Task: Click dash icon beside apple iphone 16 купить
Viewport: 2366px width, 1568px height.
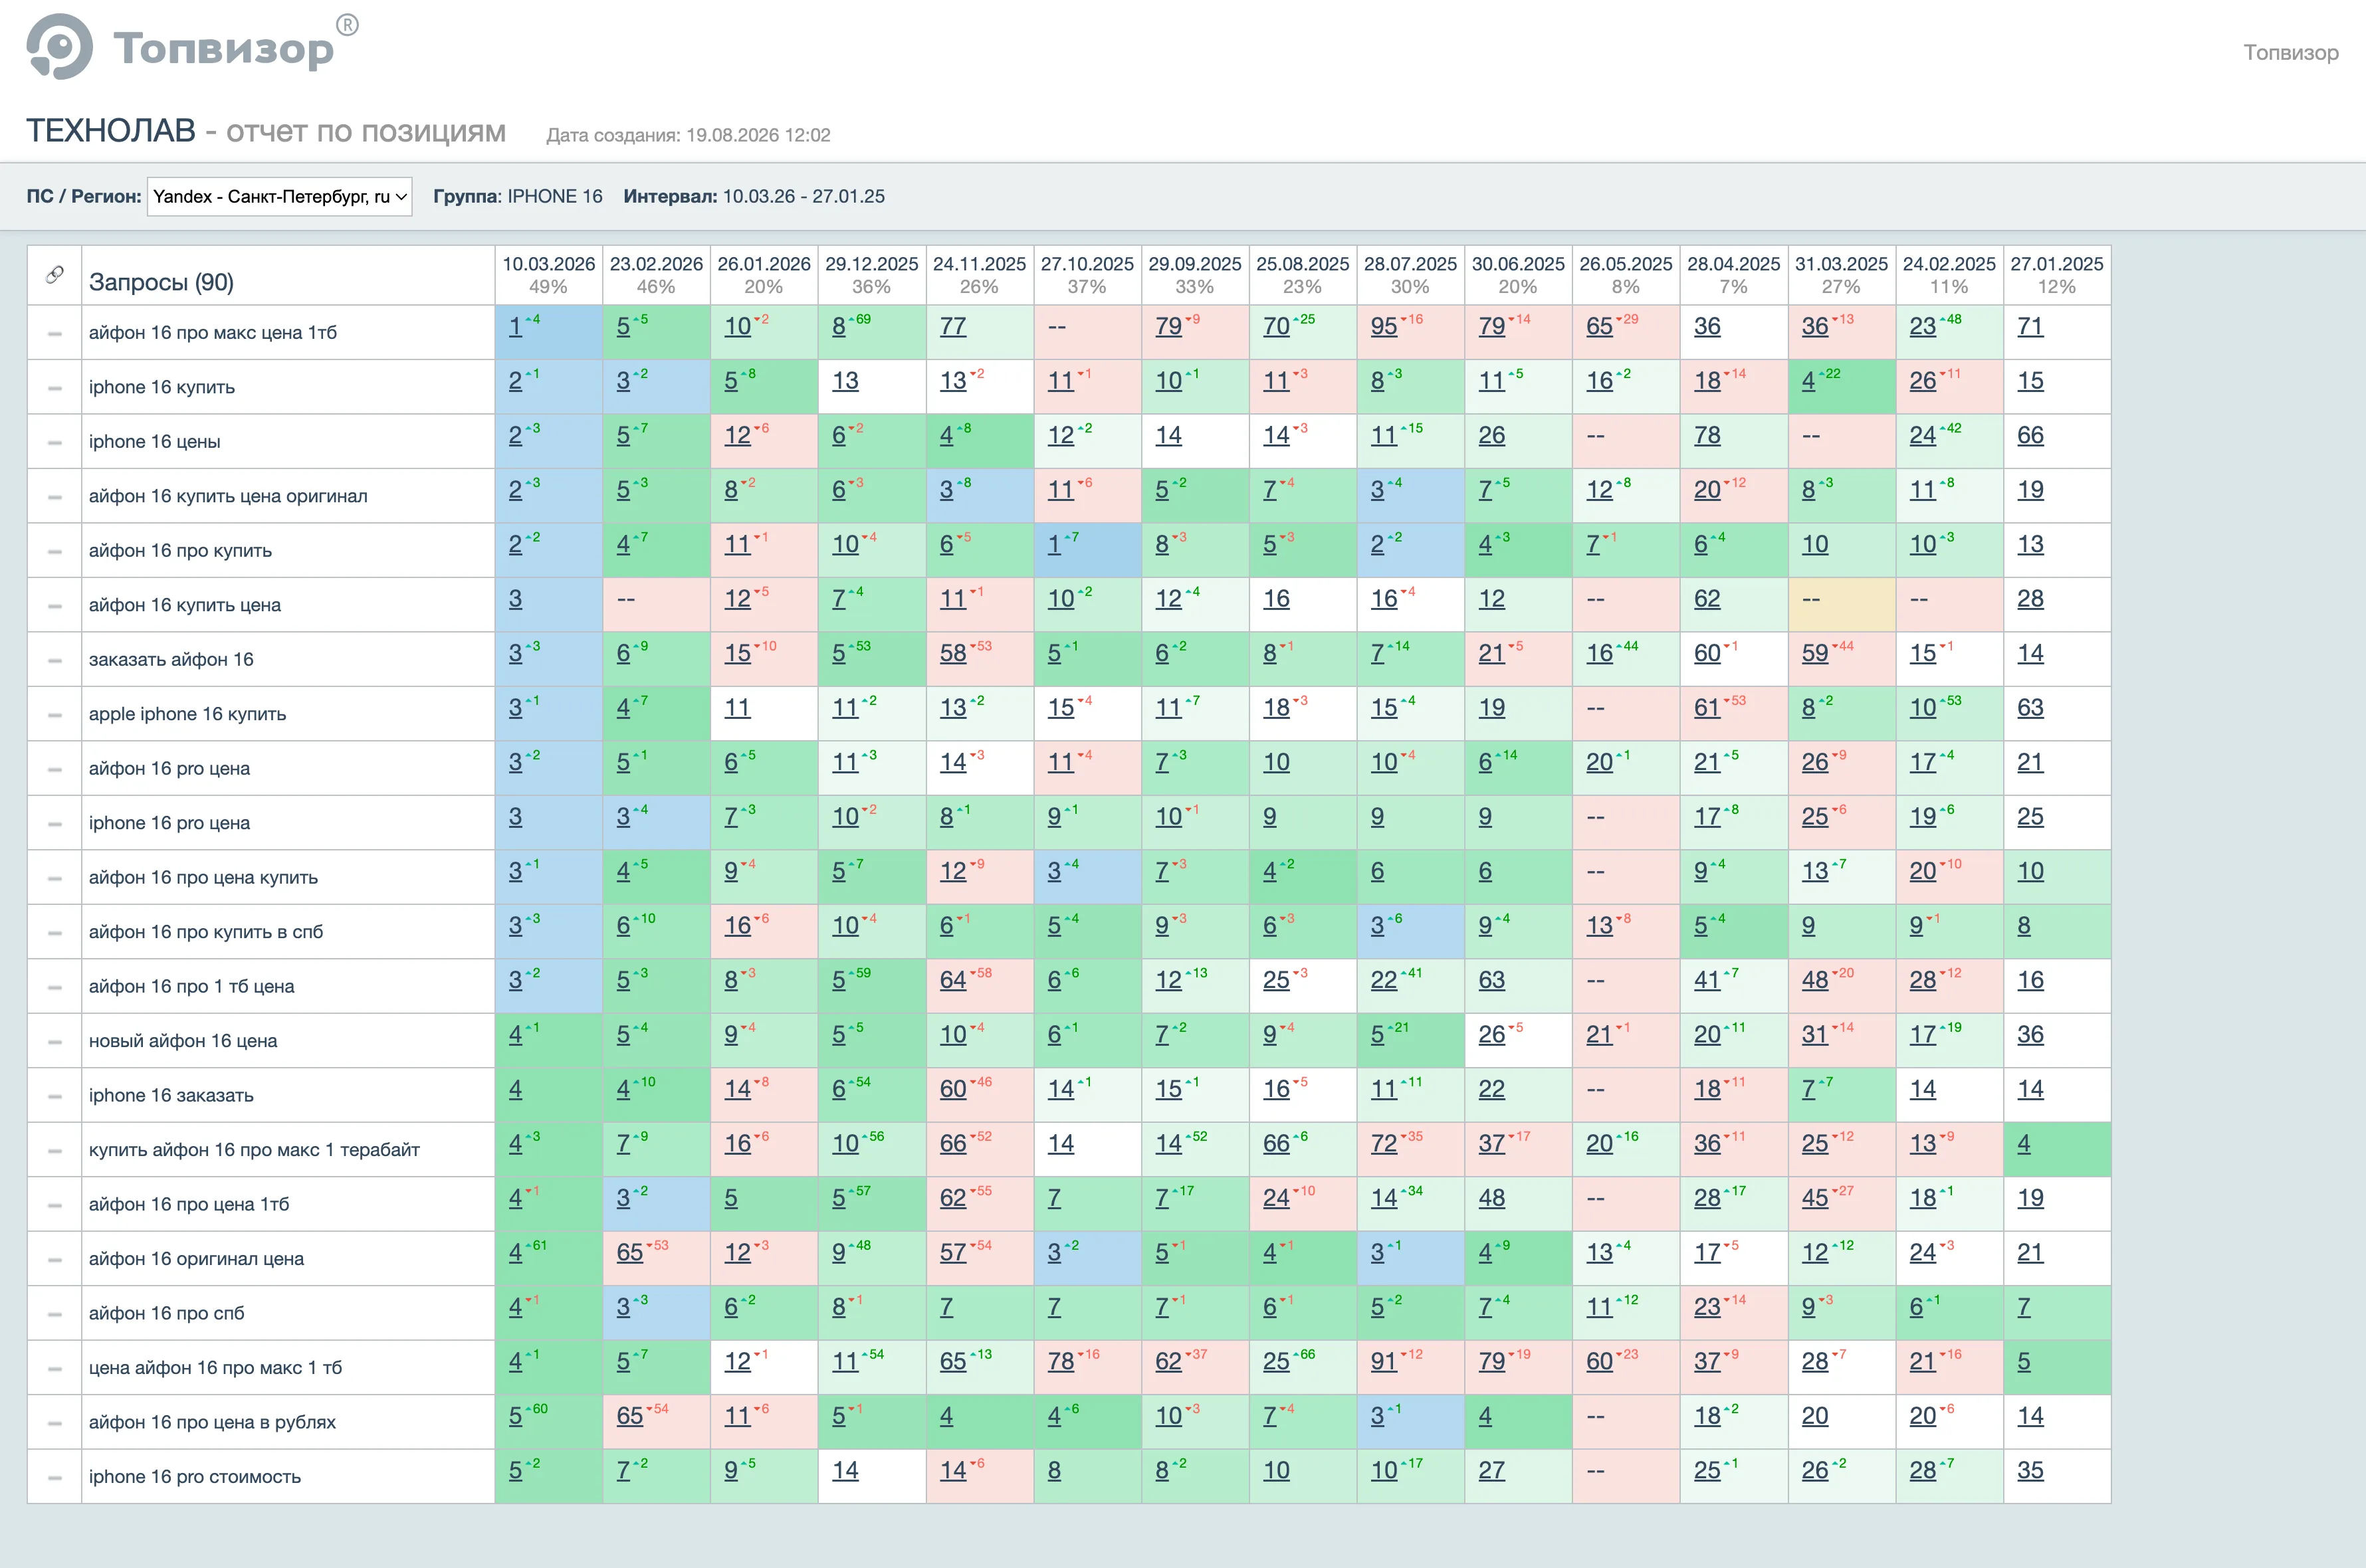Action: (55, 715)
